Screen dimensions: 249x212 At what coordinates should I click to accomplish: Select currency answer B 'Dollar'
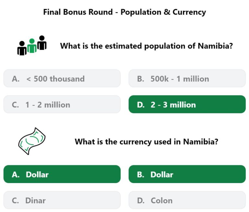point(187,174)
